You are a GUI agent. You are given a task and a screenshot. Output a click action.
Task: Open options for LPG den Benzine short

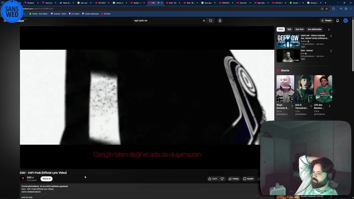click(x=330, y=106)
